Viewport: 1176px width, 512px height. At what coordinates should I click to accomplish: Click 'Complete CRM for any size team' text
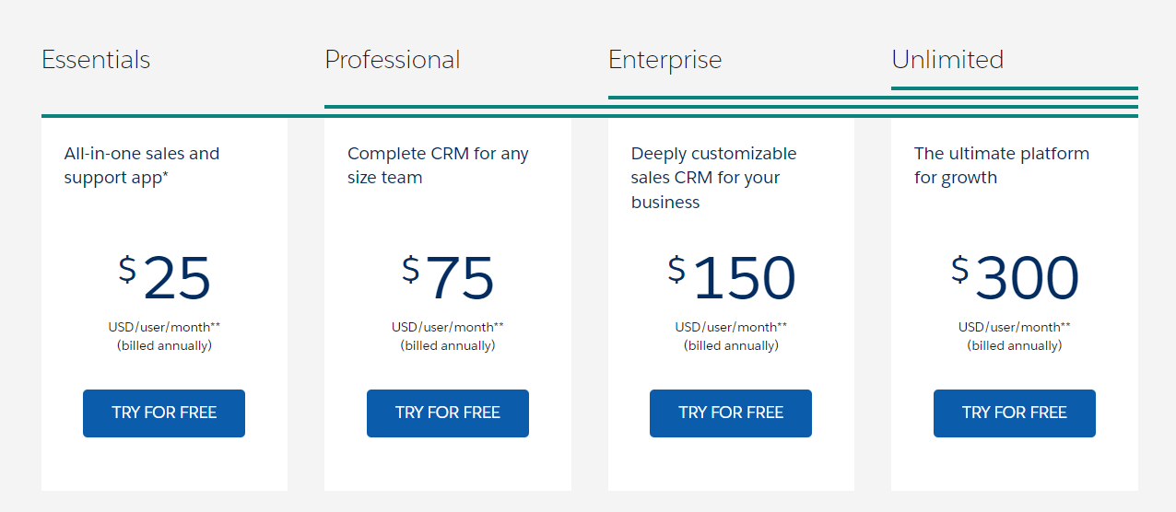click(x=438, y=166)
